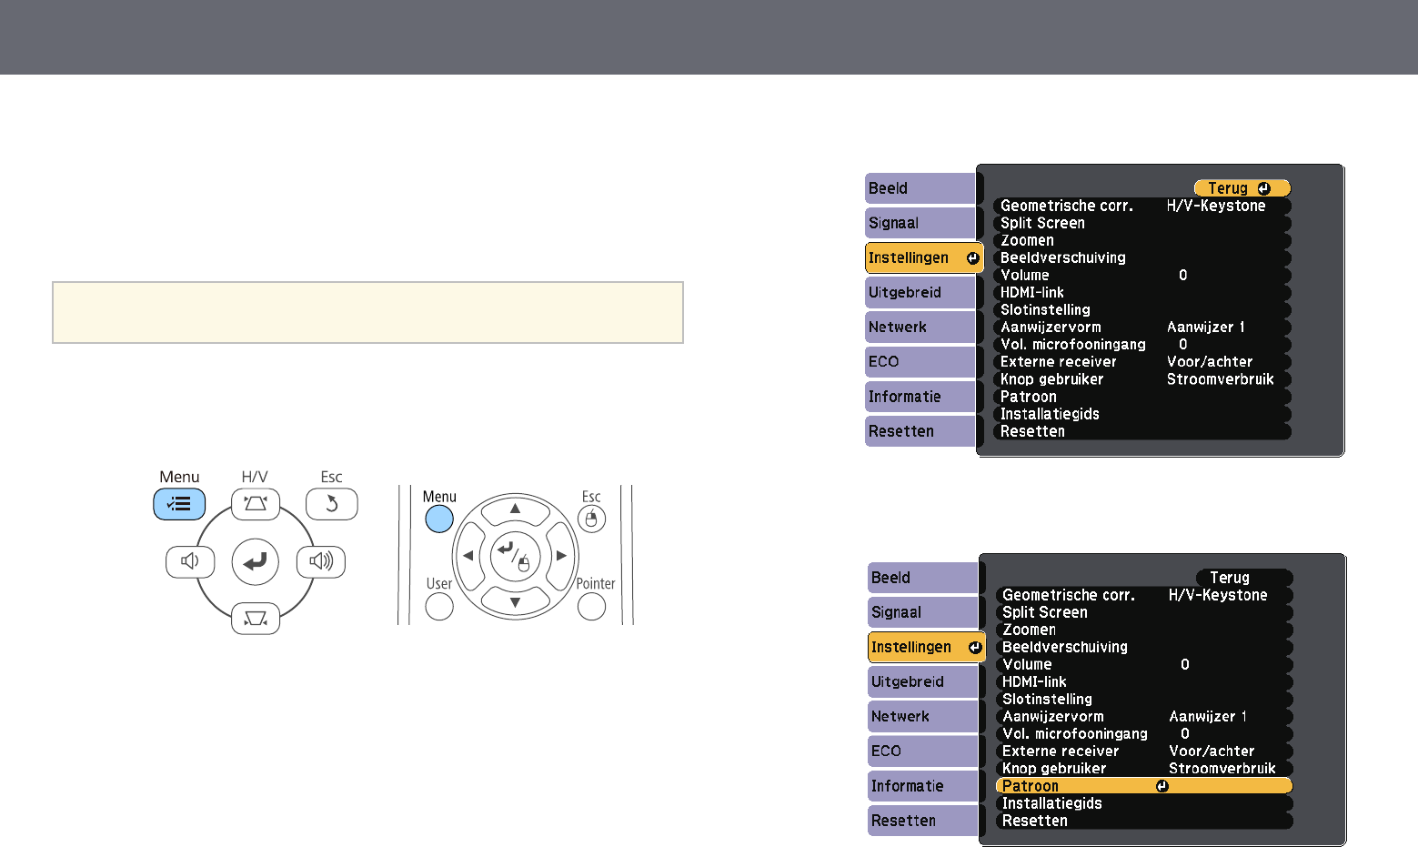Select the orange highlighted Patroon row

point(1144,786)
